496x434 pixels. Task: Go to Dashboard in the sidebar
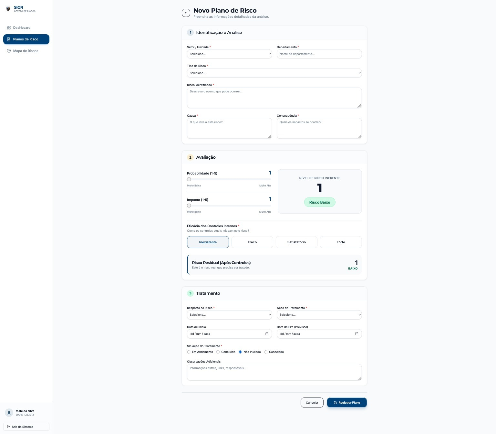pos(22,28)
